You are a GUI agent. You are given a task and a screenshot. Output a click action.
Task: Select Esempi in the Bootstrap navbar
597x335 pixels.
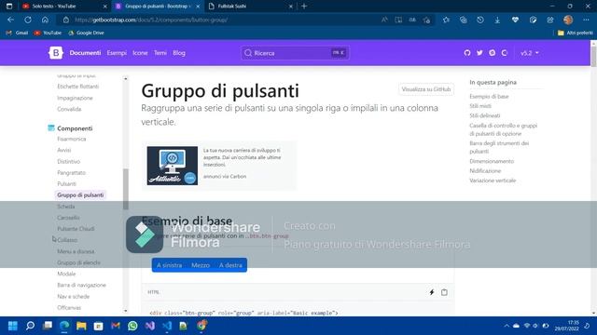[x=117, y=53]
